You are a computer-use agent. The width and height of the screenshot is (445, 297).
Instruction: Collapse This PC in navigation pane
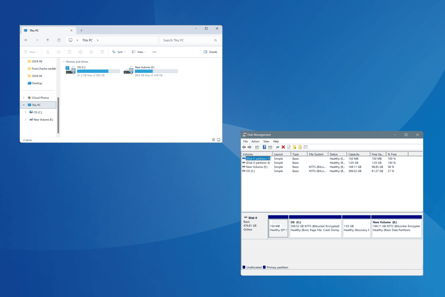[24, 105]
